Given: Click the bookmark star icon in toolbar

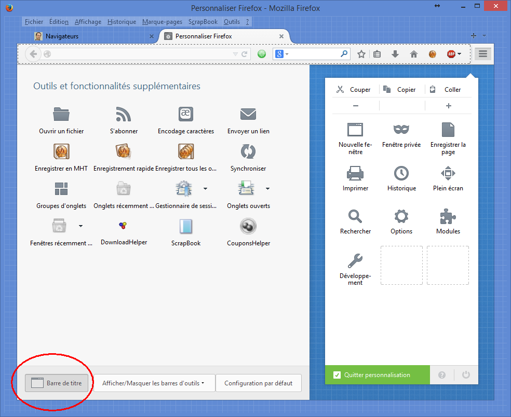Looking at the screenshot, I should 361,54.
